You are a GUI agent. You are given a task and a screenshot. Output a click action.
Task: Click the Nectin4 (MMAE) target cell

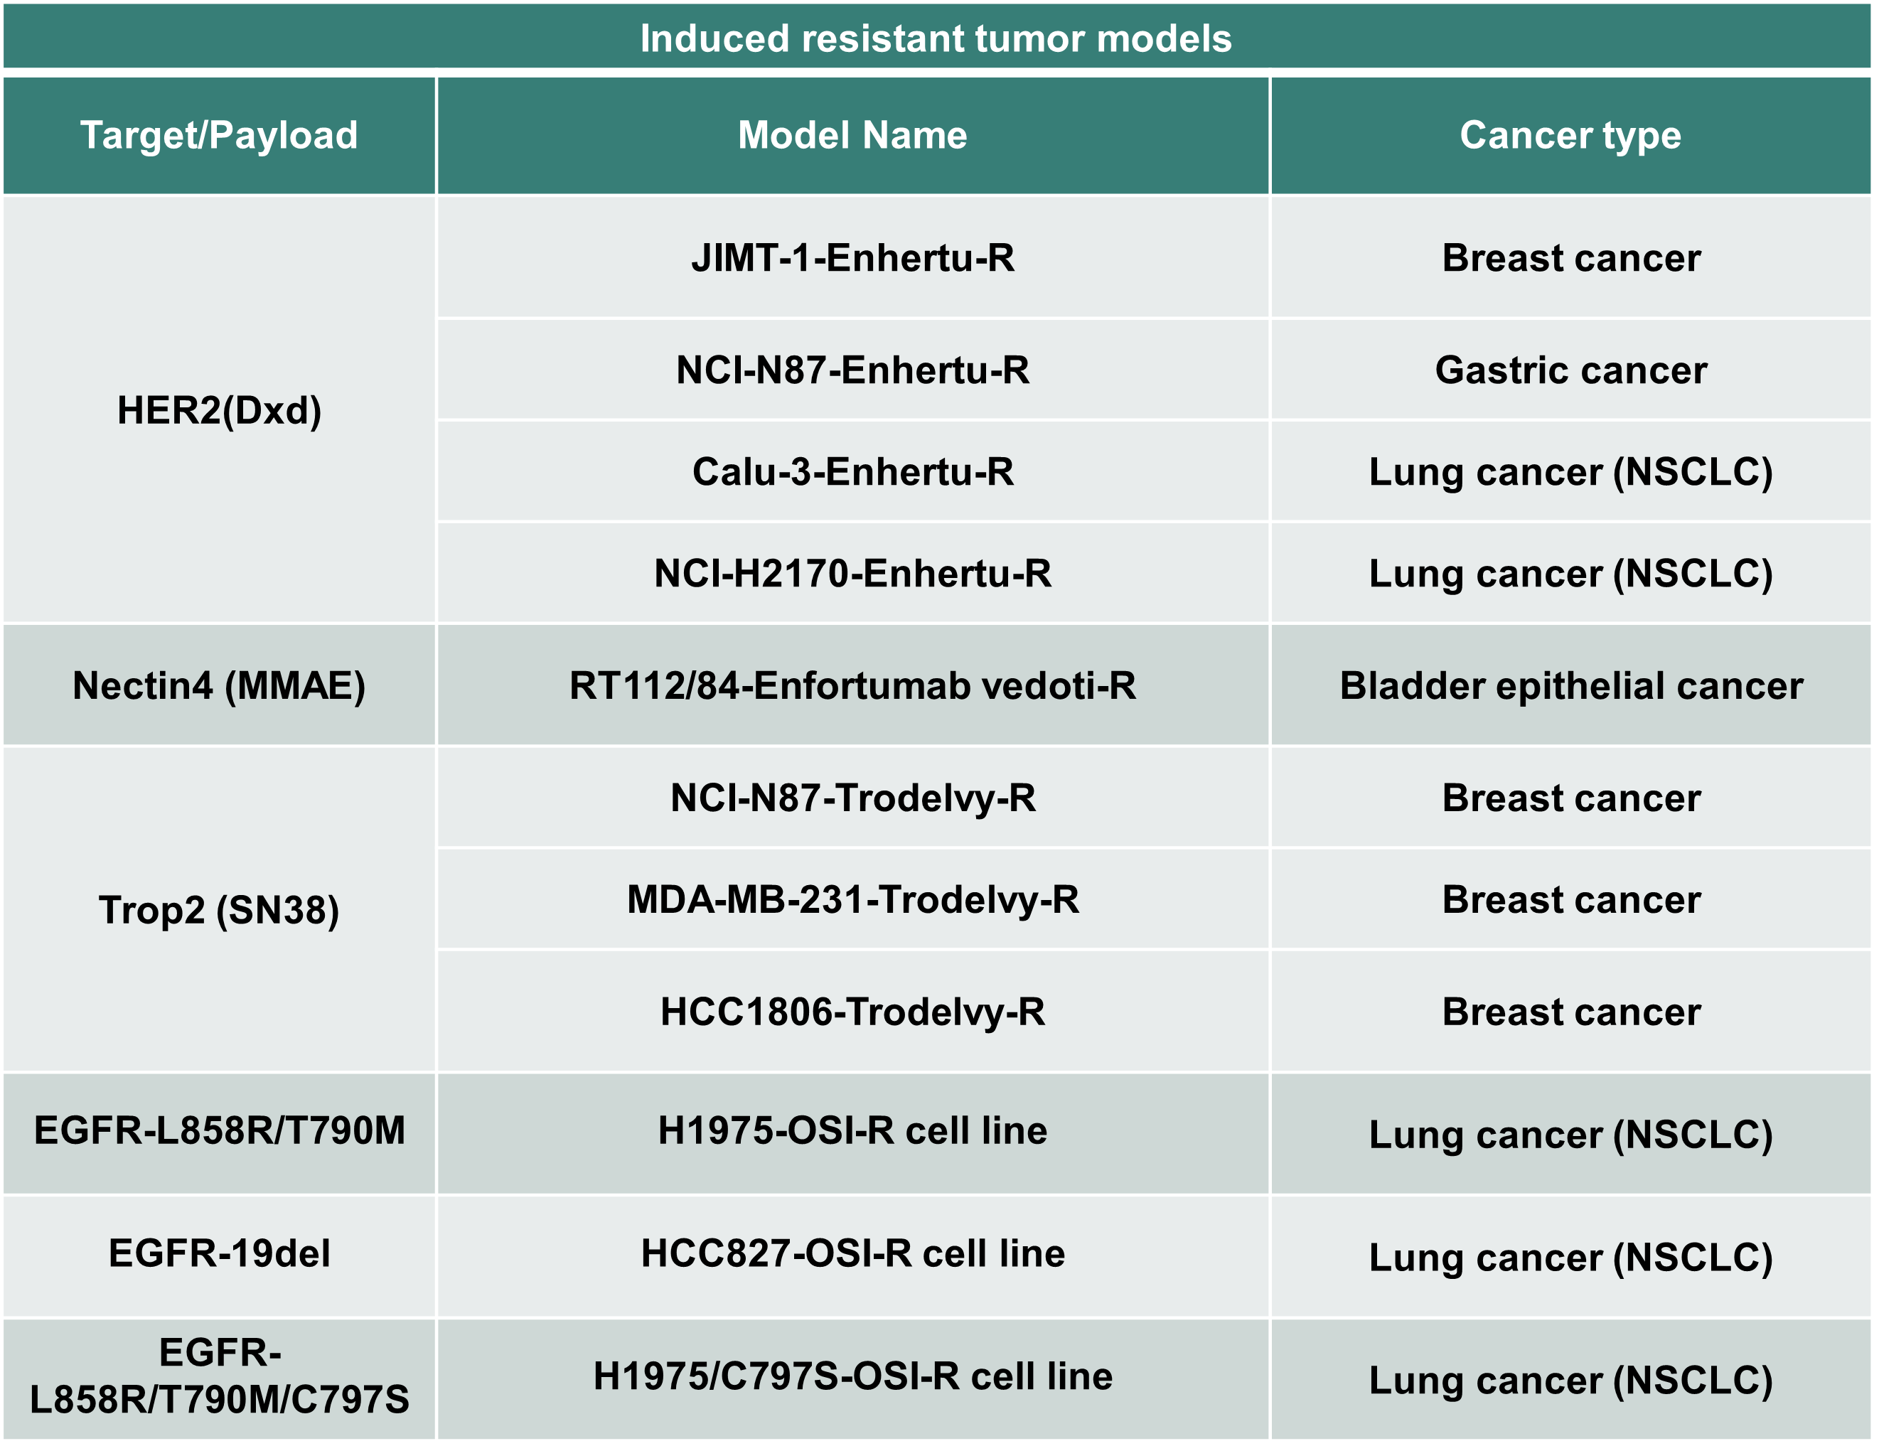coord(220,685)
